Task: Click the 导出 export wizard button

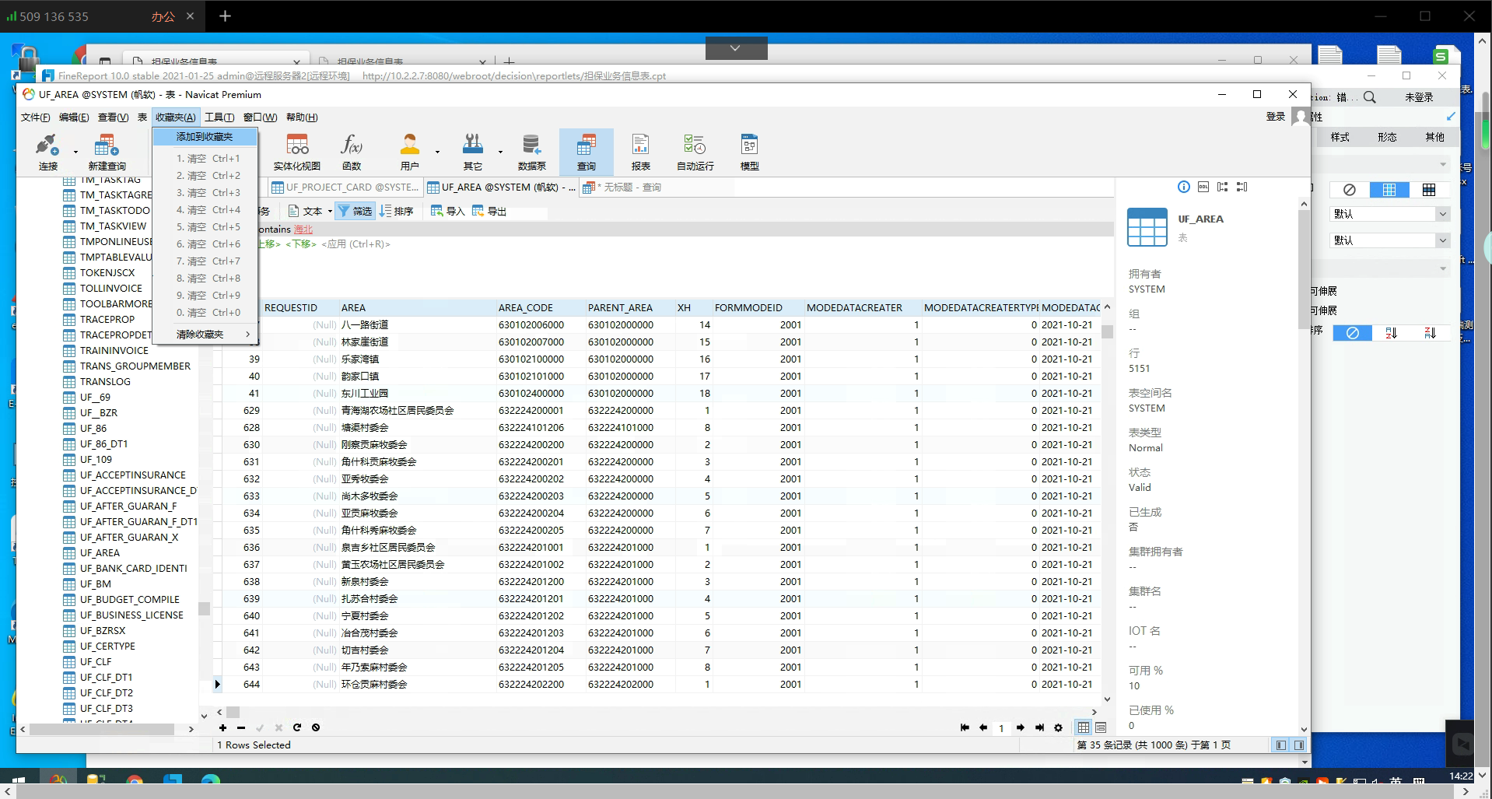Action: pos(489,211)
